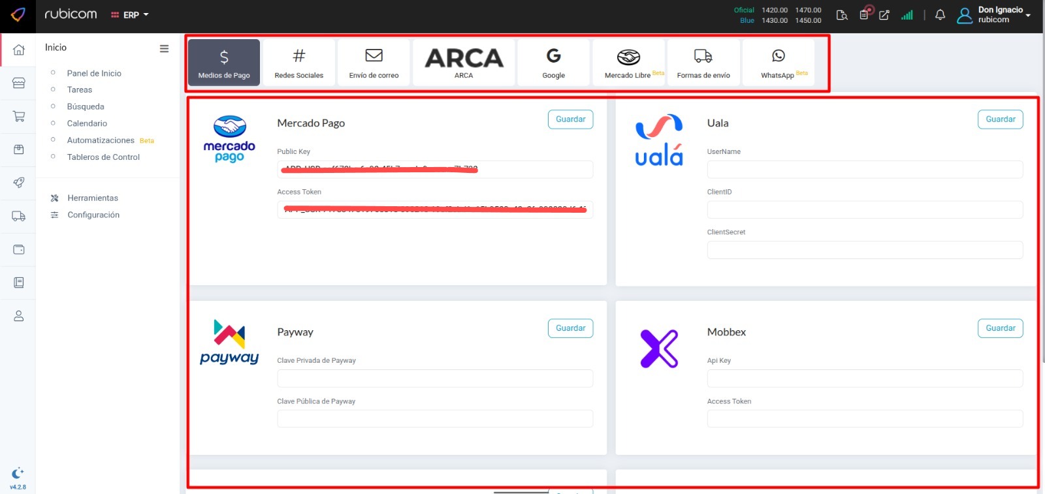This screenshot has width=1045, height=494.
Task: Open the Google tab
Action: pos(553,63)
